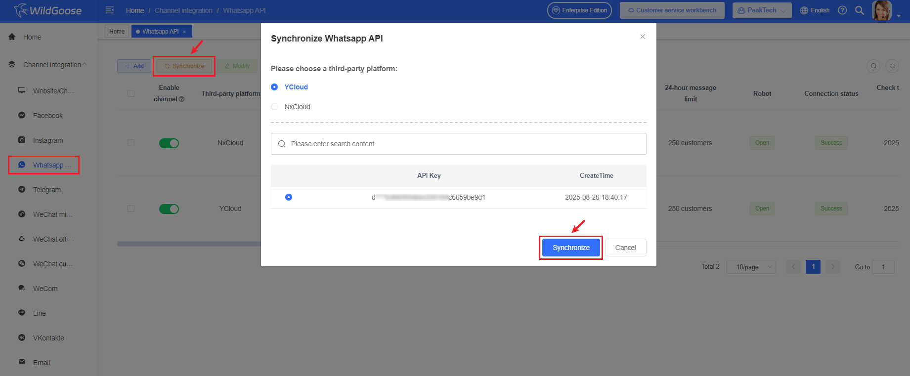The width and height of the screenshot is (910, 376).
Task: Open the help question mark icon
Action: pos(842,10)
